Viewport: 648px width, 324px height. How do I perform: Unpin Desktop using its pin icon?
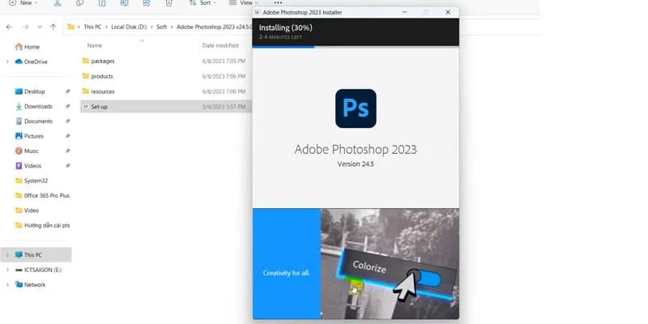coord(68,92)
